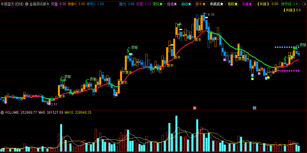The width and height of the screenshot is (307, 153).
Task: Click the red 涨 event marker
Action: click(195, 108)
